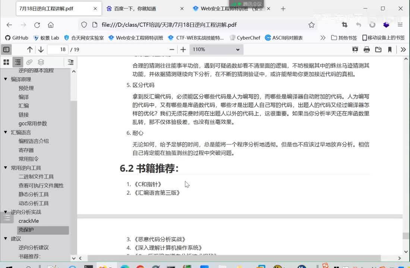Open the 合天网安实验室 bookmark
Image resolution: width=410 pixels, height=268 pixels.
tap(84, 38)
